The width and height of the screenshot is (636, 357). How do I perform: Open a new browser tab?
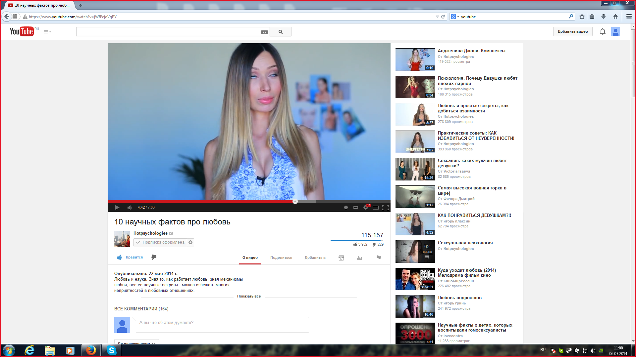click(80, 5)
